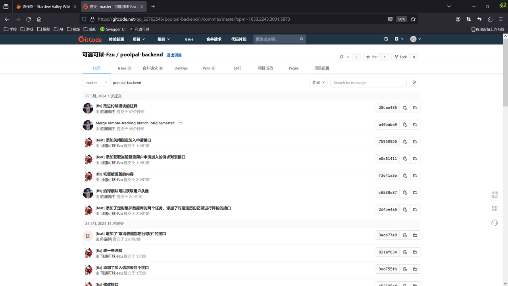The image size is (508, 286).
Task: Open the to-do list icon in navbar
Action: tap(386, 39)
